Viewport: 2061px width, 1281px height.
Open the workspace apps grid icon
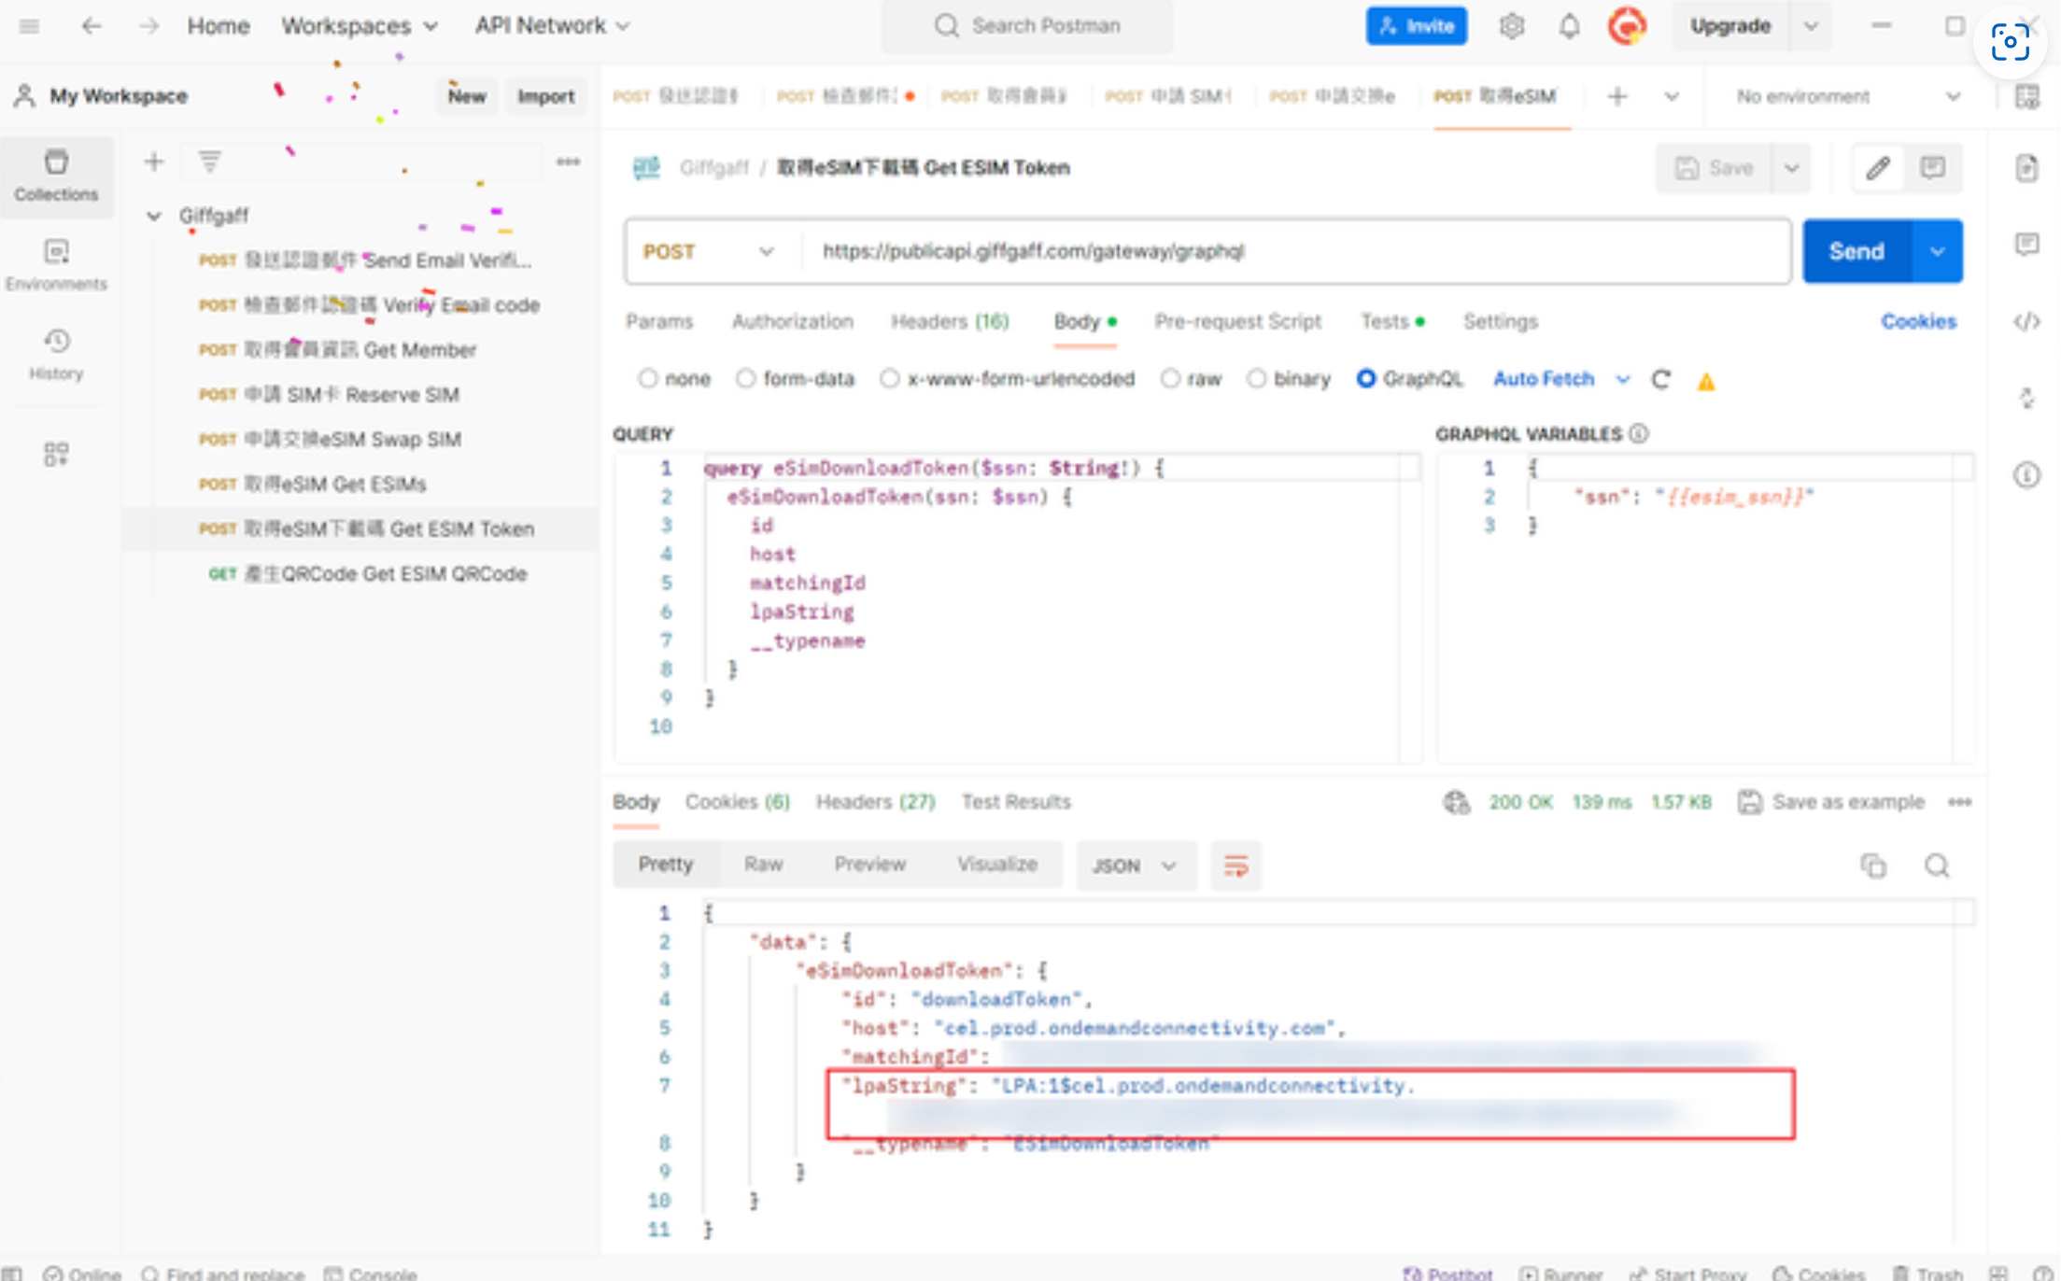coord(56,454)
